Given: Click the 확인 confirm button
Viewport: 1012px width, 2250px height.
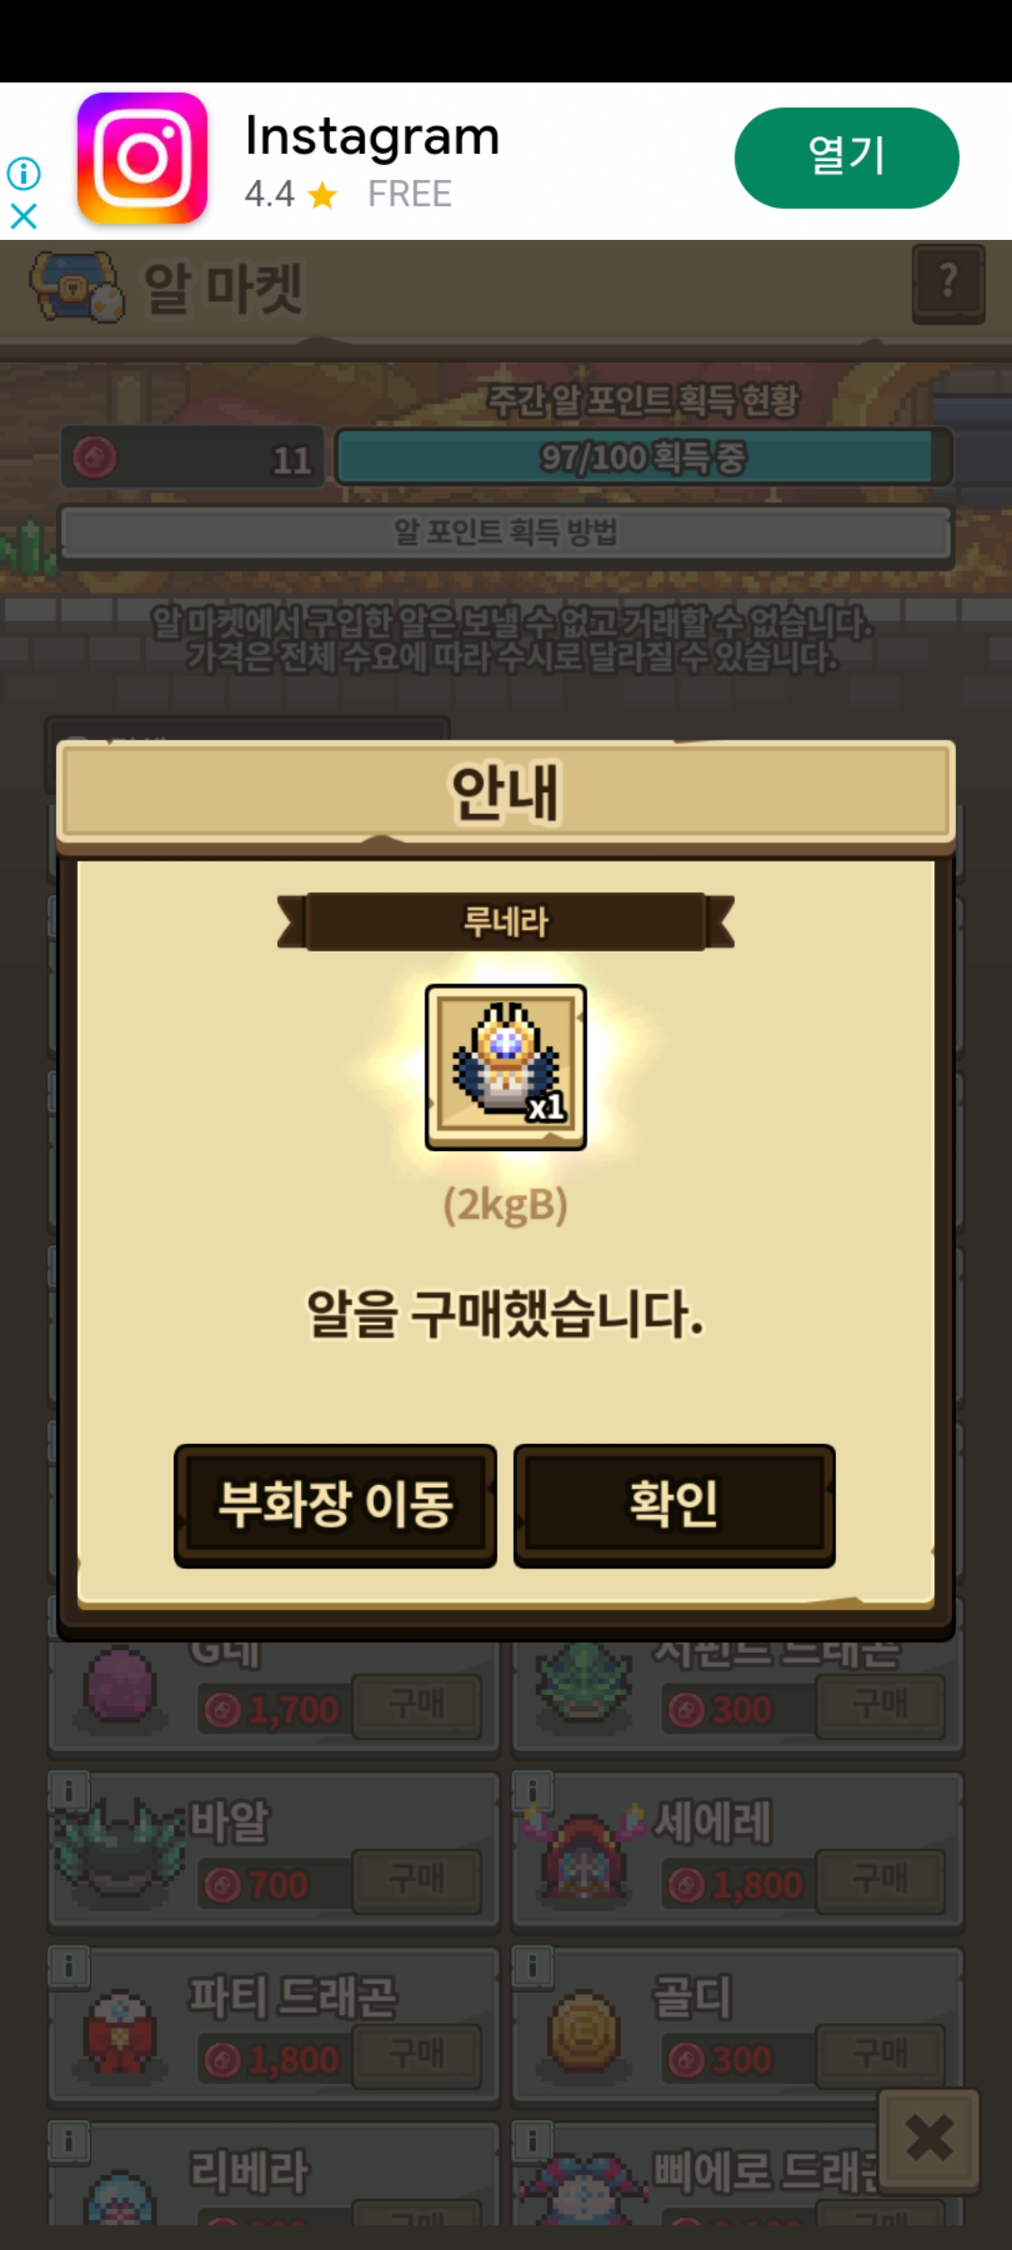Looking at the screenshot, I should coord(674,1506).
